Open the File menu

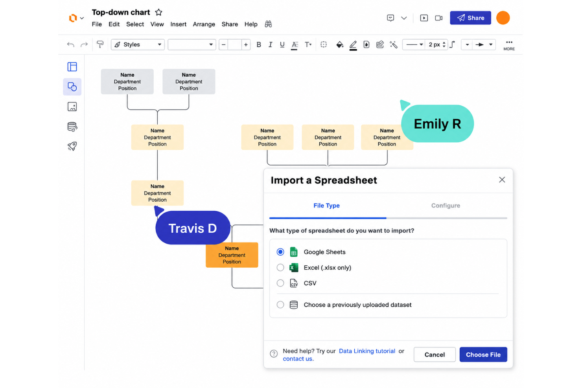(97, 24)
